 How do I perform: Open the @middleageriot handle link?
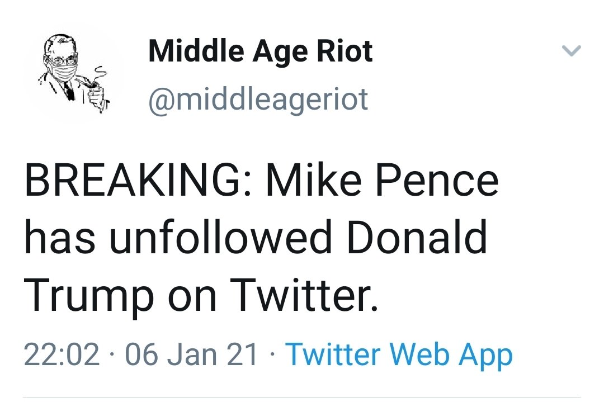(x=258, y=98)
